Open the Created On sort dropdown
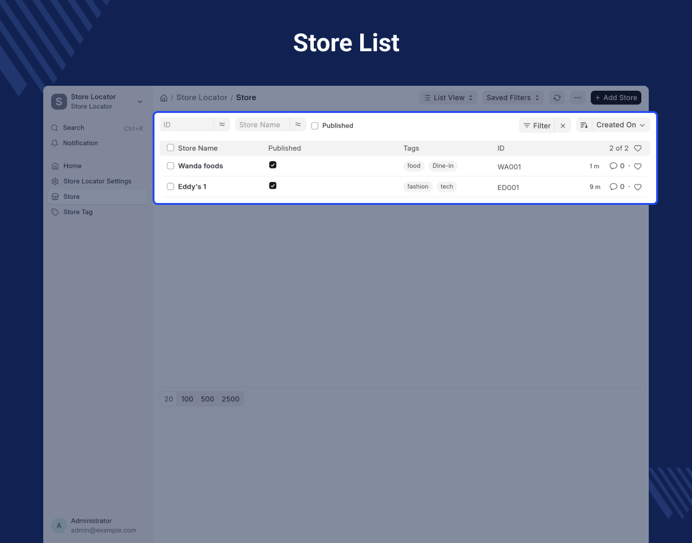 coord(620,125)
